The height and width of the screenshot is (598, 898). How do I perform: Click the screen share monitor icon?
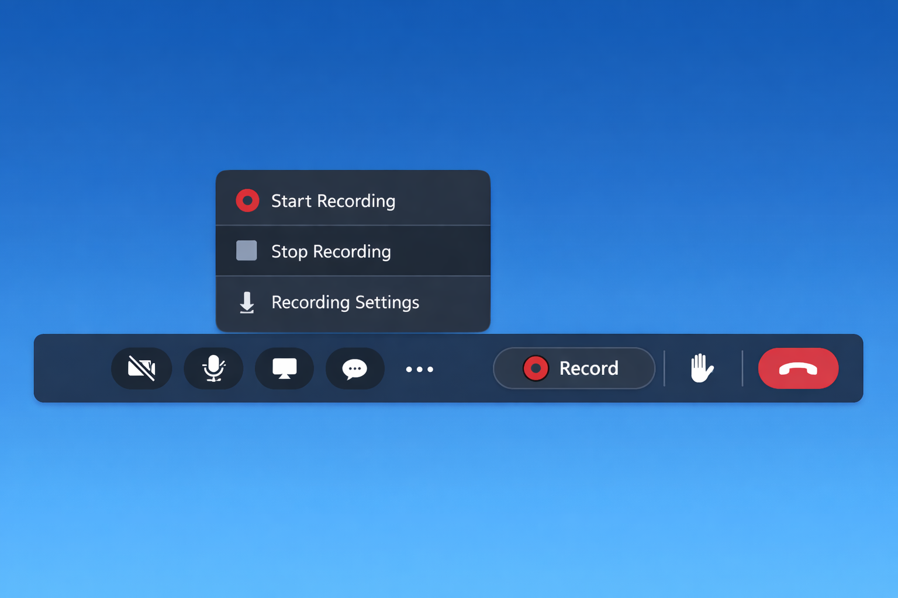pyautogui.click(x=285, y=368)
